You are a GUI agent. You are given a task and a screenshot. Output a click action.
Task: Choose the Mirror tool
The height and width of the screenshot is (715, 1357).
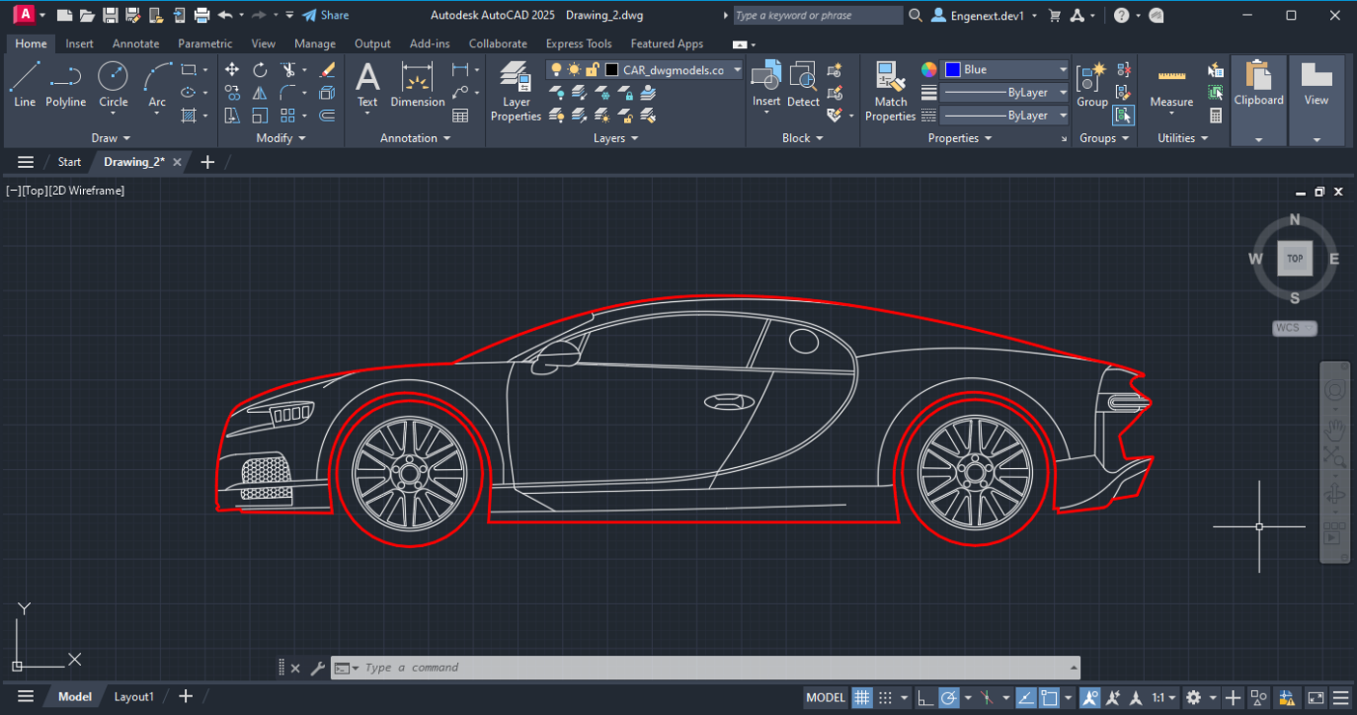pyautogui.click(x=260, y=93)
